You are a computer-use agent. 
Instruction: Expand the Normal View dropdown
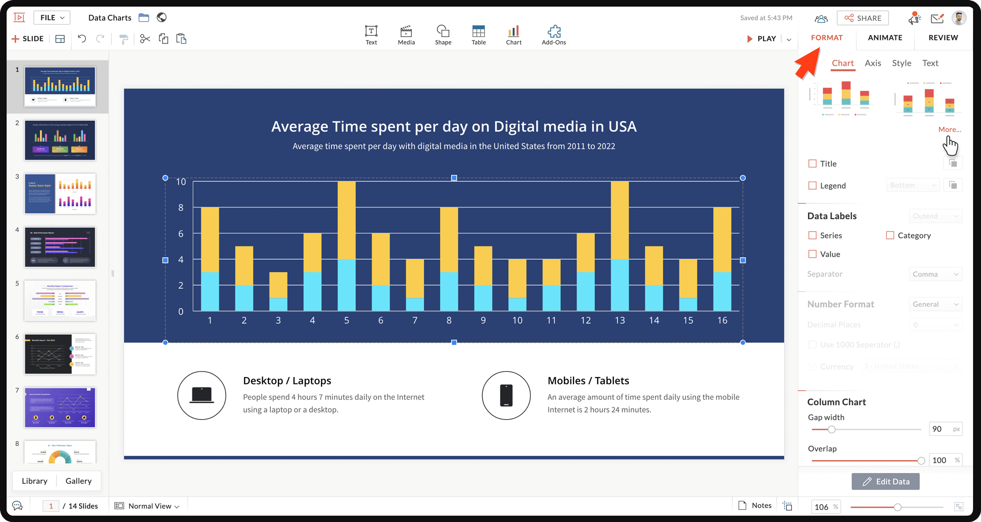point(153,506)
